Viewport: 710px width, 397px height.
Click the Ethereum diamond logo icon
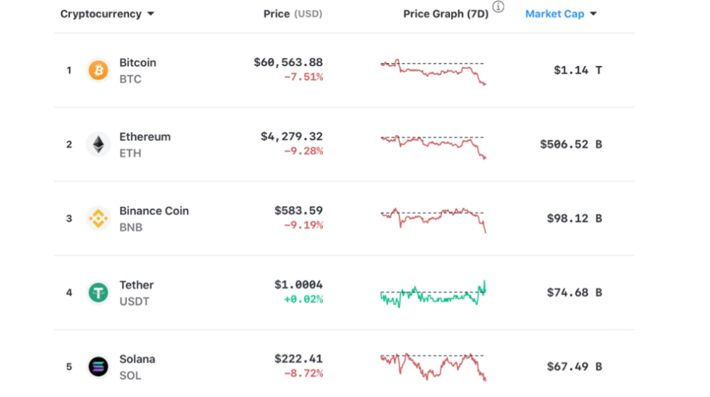[98, 144]
